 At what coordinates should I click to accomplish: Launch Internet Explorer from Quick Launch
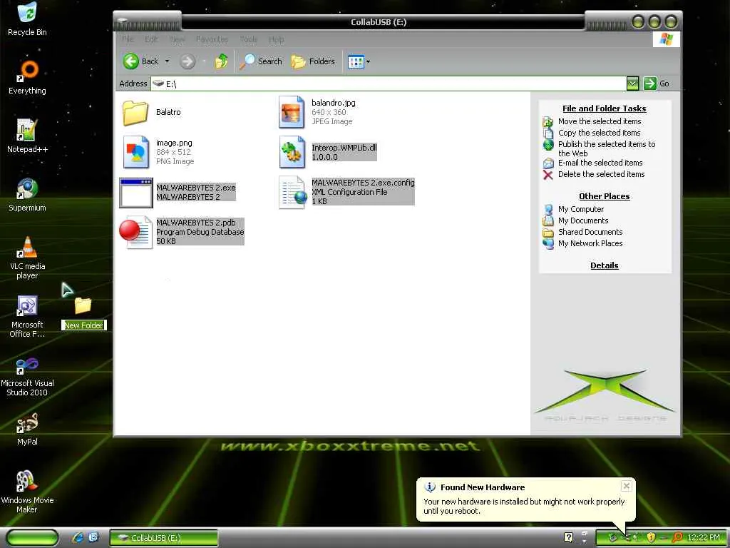tap(77, 537)
